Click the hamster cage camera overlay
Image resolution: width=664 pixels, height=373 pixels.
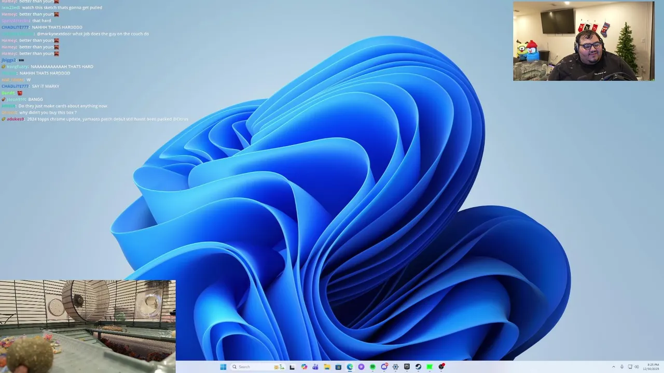coord(88,326)
